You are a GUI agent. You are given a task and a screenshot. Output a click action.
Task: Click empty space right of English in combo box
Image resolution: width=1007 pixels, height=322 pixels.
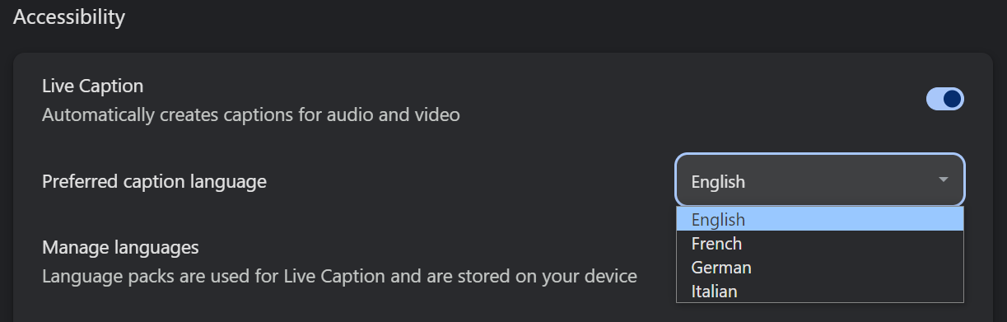840,182
